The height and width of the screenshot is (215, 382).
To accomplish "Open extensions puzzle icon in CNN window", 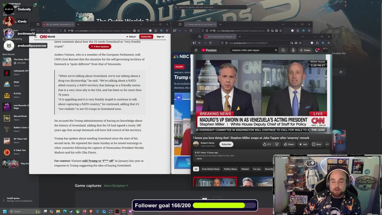I will [x=156, y=30].
